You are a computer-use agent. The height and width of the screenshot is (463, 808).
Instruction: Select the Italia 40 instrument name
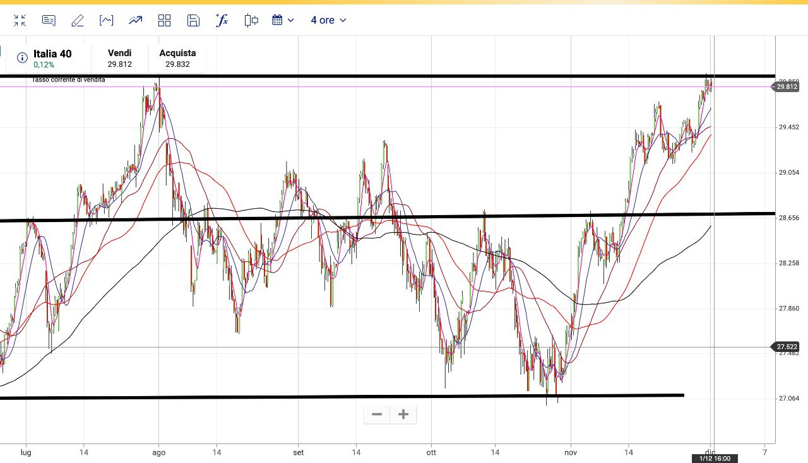tap(52, 54)
